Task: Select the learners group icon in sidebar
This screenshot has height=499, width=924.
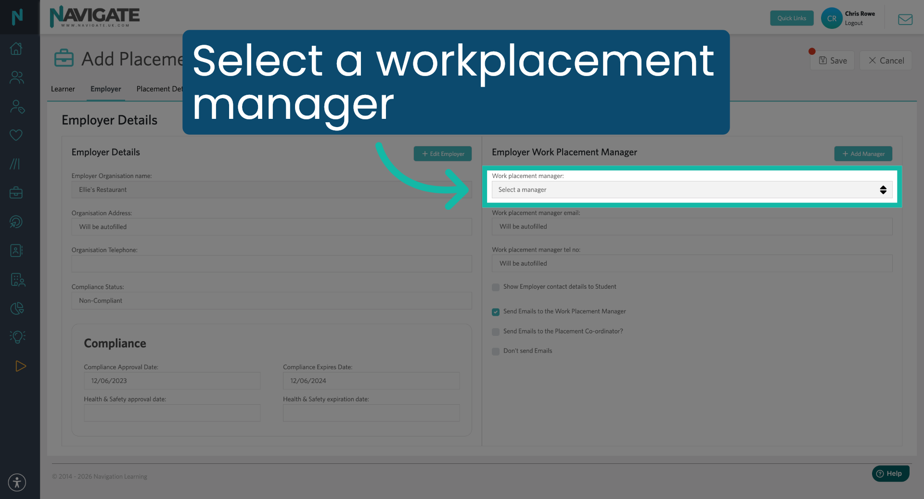Action: pos(16,77)
